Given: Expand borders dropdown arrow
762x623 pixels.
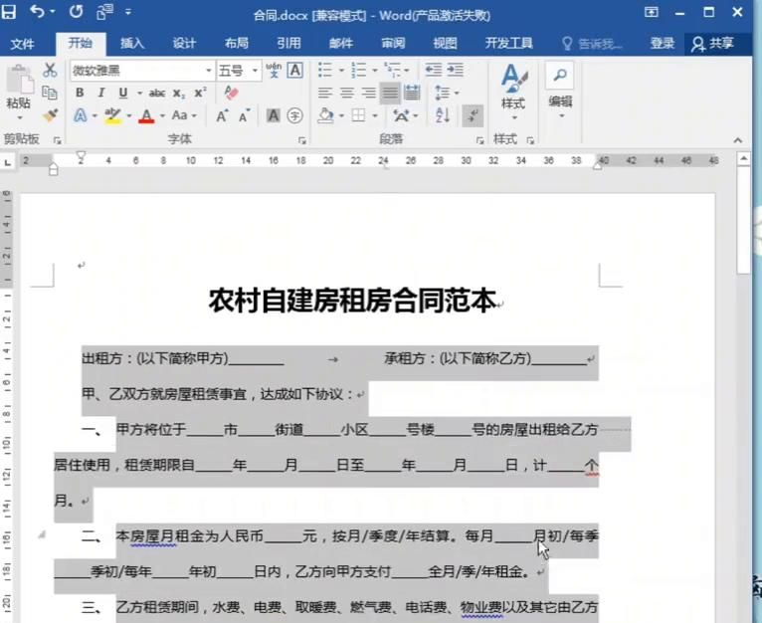Looking at the screenshot, I should [x=375, y=115].
